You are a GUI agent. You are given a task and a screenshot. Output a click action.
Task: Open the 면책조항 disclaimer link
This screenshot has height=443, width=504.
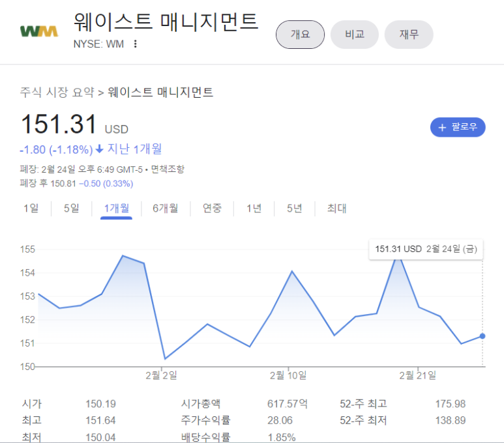point(168,169)
